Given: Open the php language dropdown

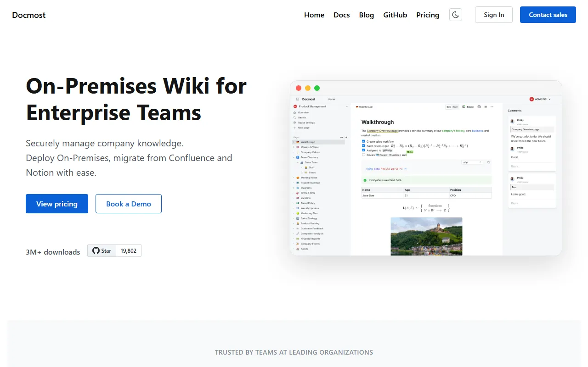Looking at the screenshot, I should pyautogui.click(x=472, y=162).
